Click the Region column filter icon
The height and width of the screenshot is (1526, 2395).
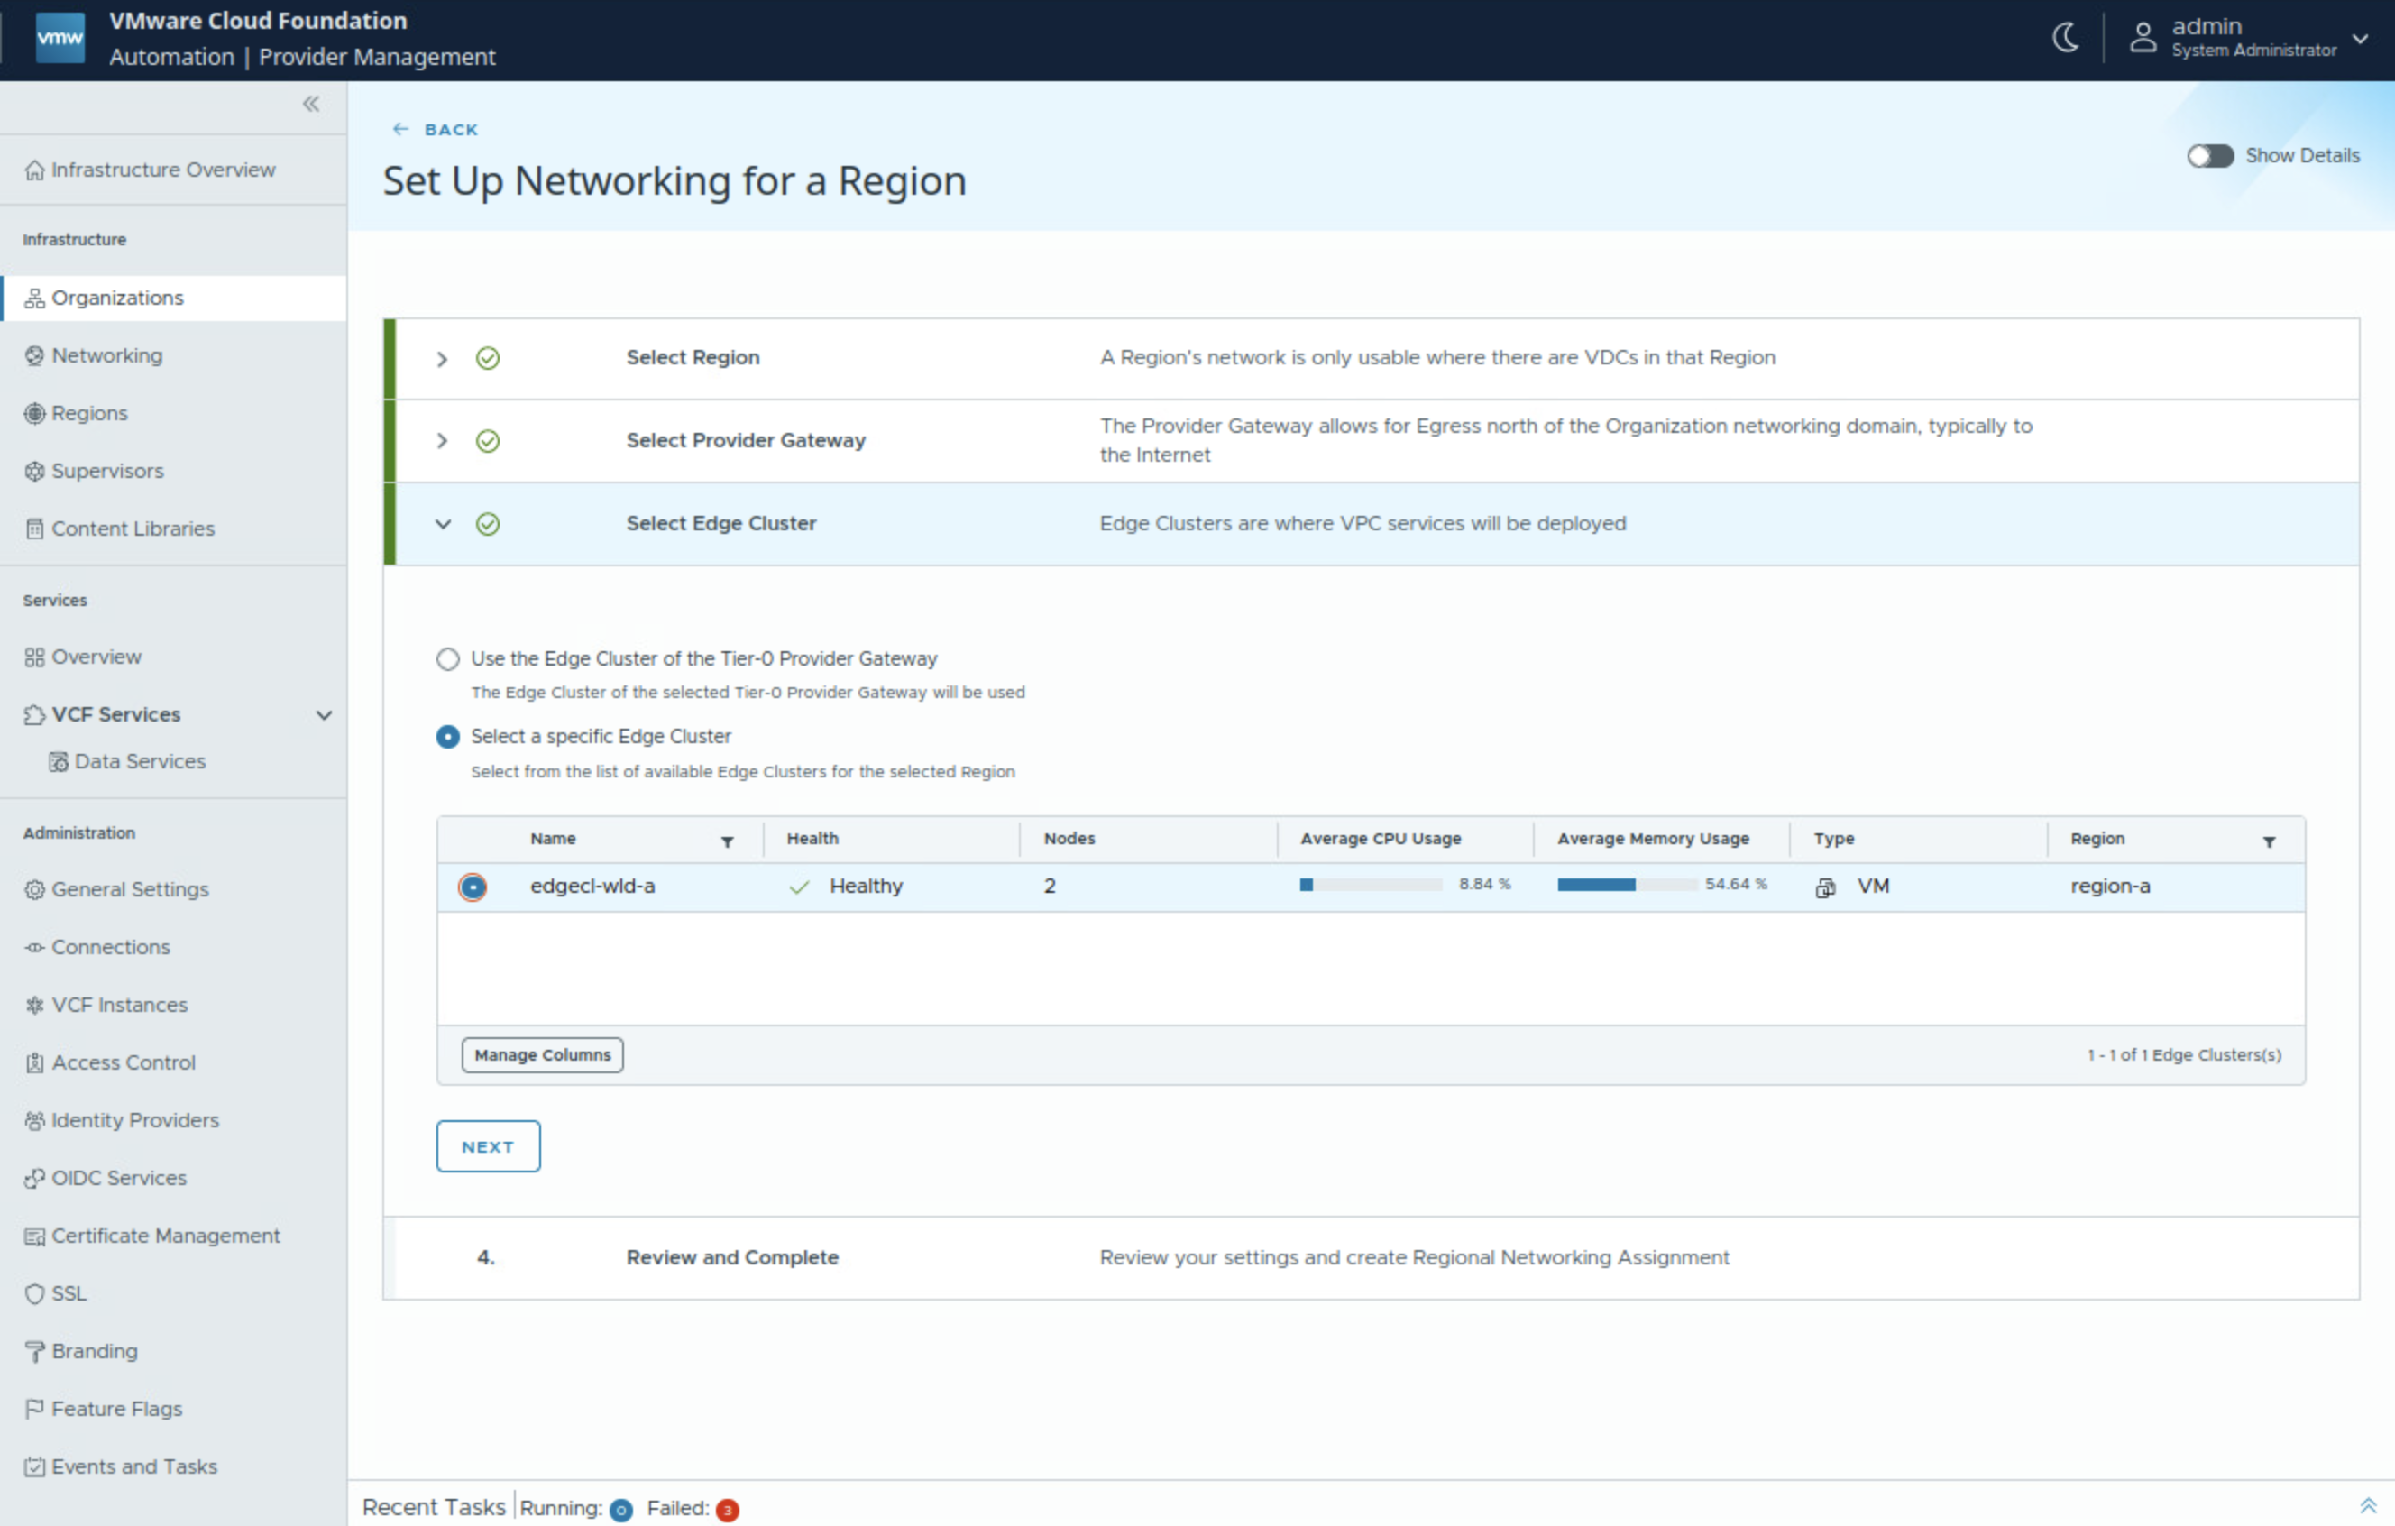pyautogui.click(x=2269, y=841)
